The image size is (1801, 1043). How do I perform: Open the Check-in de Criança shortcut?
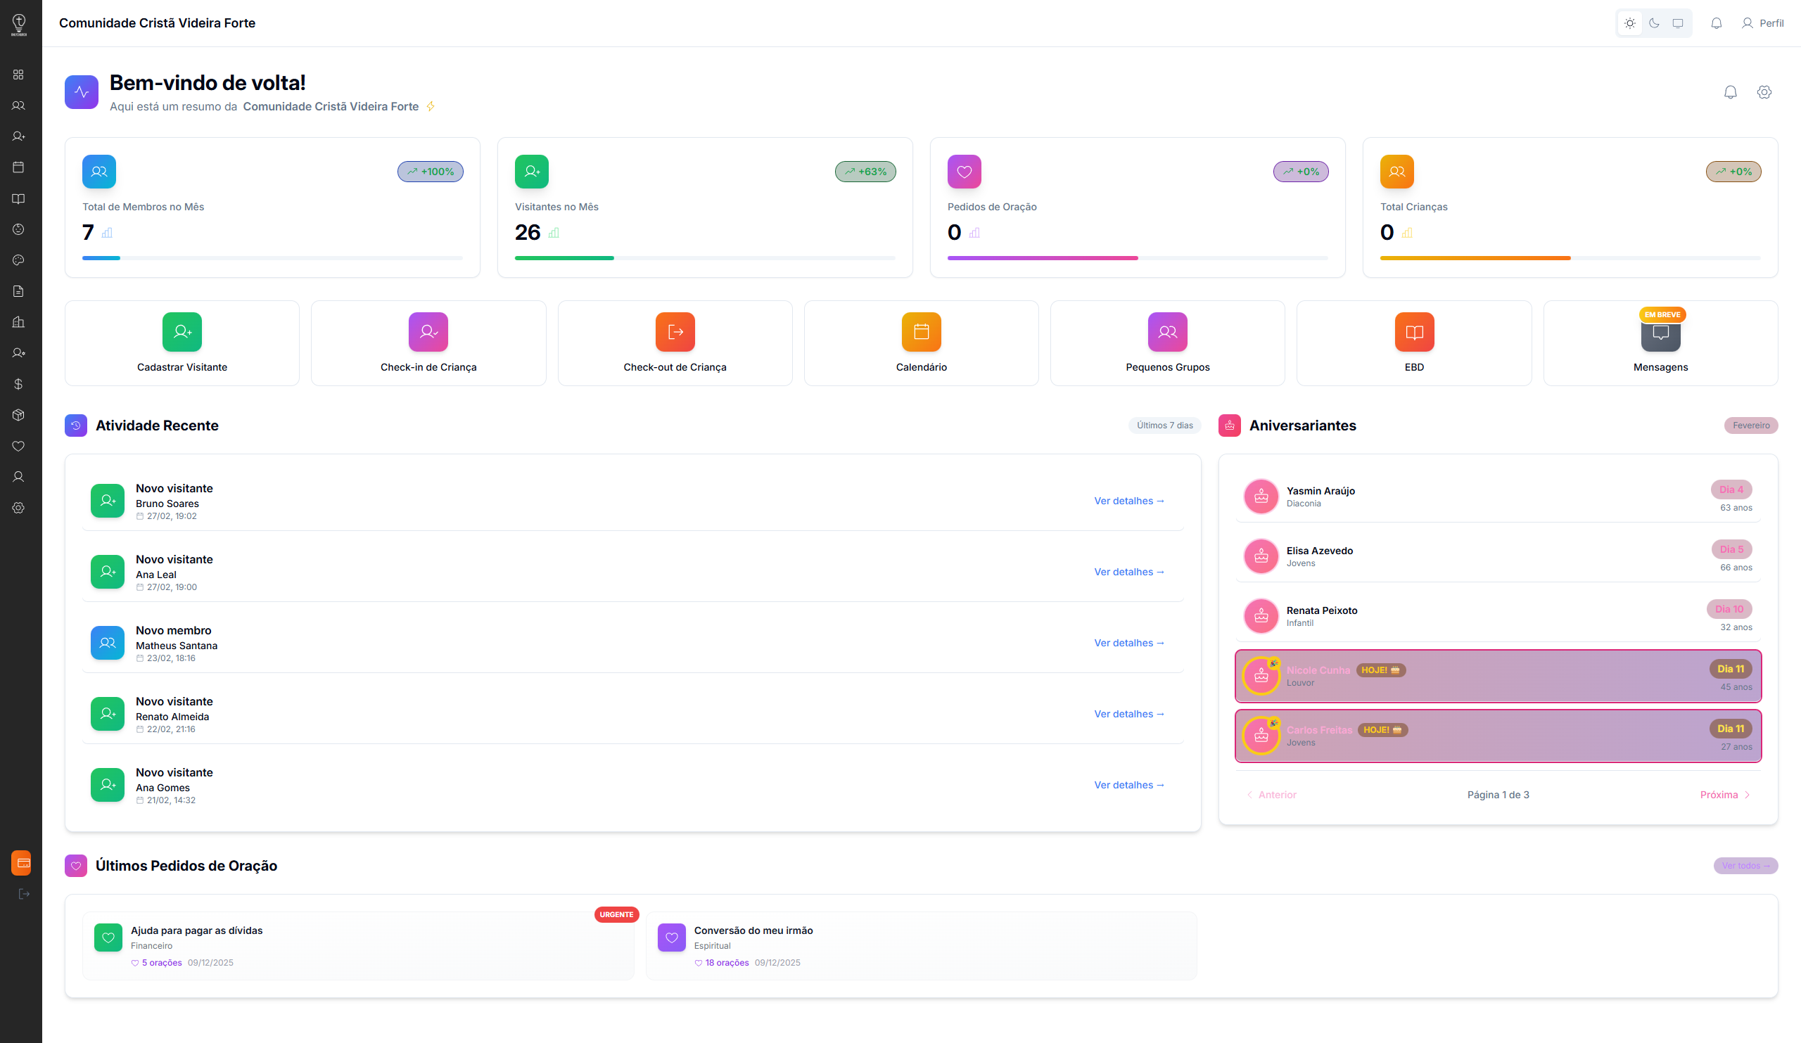click(x=428, y=343)
